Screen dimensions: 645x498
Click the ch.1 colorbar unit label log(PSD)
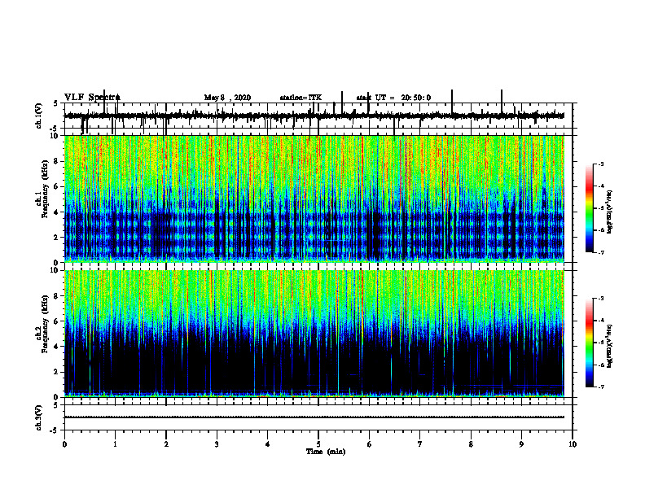point(610,212)
